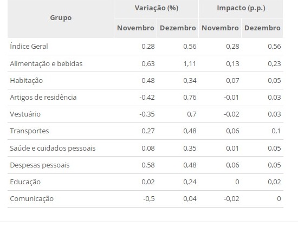Click Novembro under Impacto (p.p.)
Screen dimensions: 298x226
[220, 28]
